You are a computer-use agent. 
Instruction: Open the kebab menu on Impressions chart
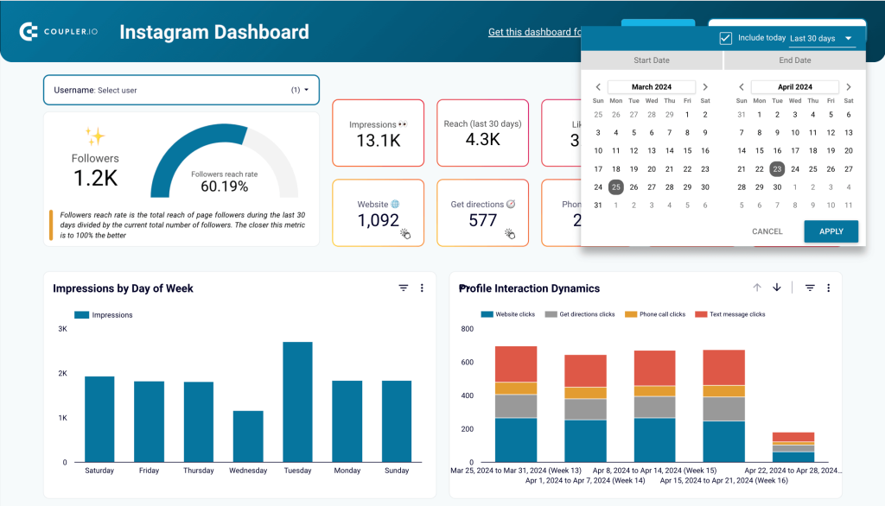tap(422, 288)
